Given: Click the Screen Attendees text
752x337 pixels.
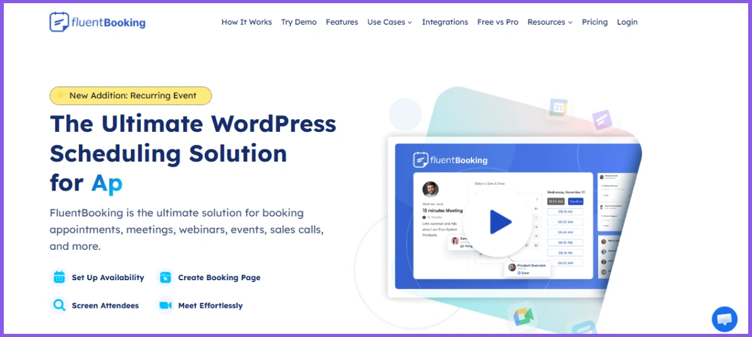Looking at the screenshot, I should pos(106,306).
